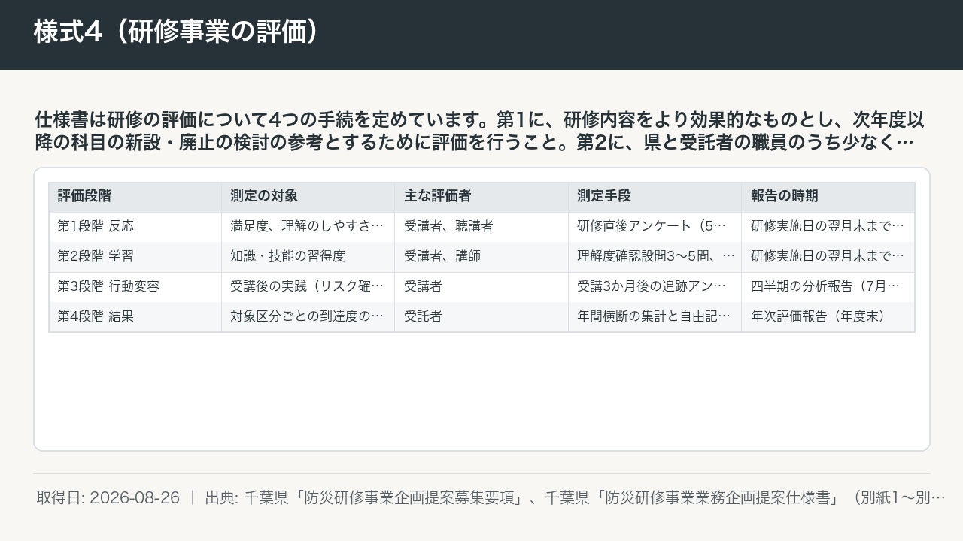Select the 第2段階 学習 cell
Image resolution: width=963 pixels, height=541 pixels.
pyautogui.click(x=135, y=257)
